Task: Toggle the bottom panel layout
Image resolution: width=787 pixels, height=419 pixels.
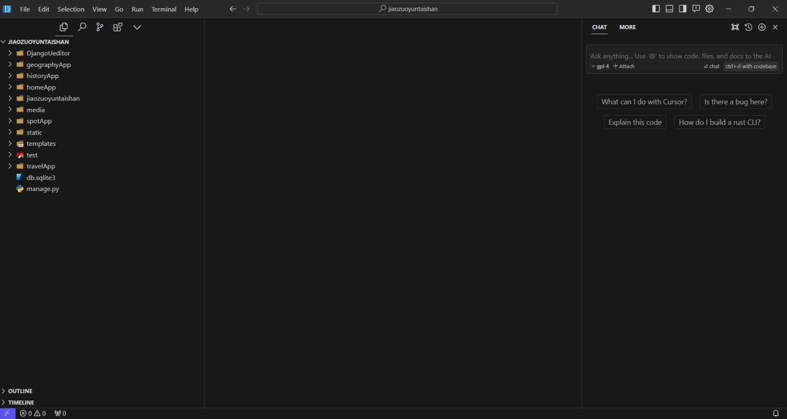Action: (669, 9)
